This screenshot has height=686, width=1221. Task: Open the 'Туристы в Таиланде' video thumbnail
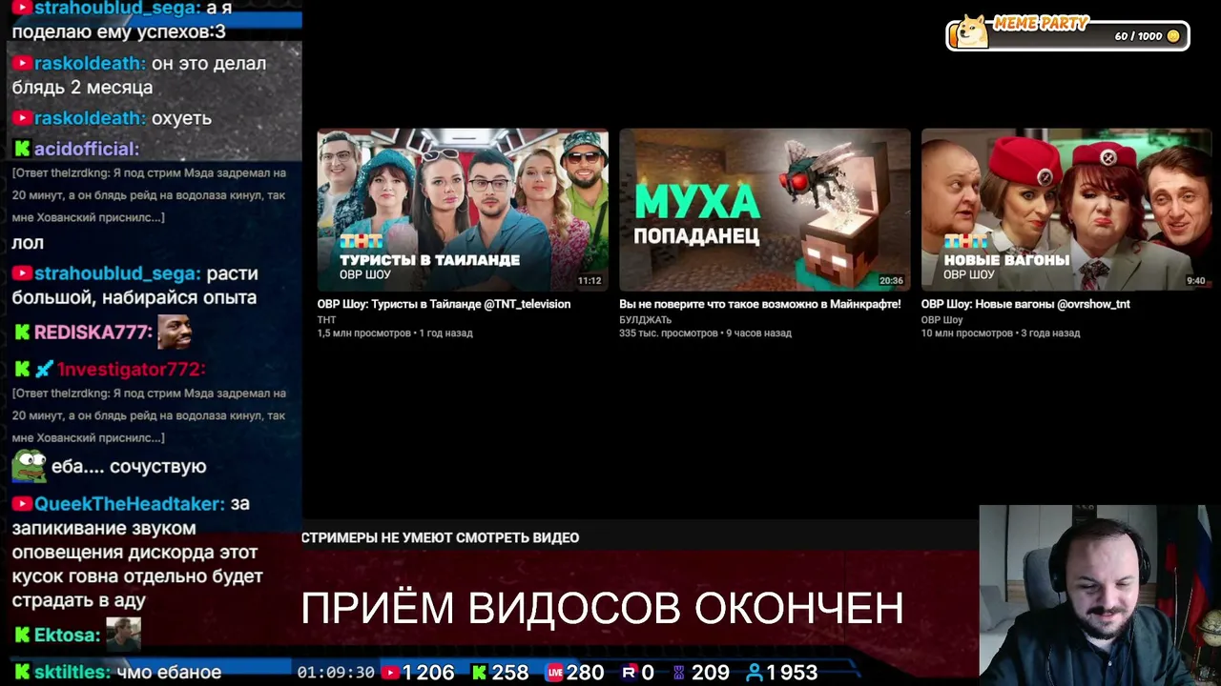[463, 210]
